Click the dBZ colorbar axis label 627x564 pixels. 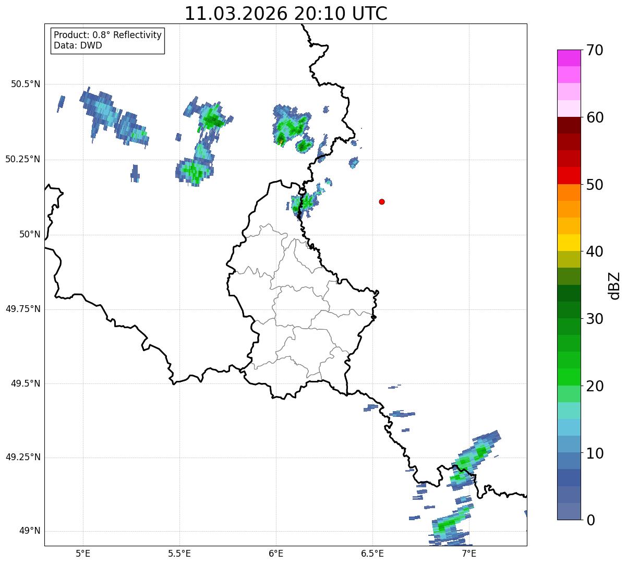(x=614, y=285)
